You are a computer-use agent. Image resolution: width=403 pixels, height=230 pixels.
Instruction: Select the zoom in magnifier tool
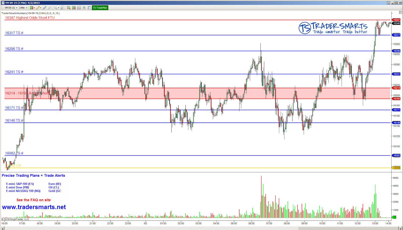pos(44,8)
